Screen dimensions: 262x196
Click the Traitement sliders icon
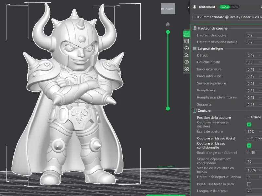pyautogui.click(x=194, y=7)
